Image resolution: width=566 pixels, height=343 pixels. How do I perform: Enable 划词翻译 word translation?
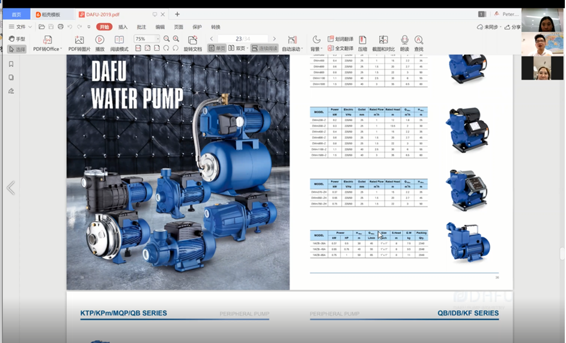[340, 39]
